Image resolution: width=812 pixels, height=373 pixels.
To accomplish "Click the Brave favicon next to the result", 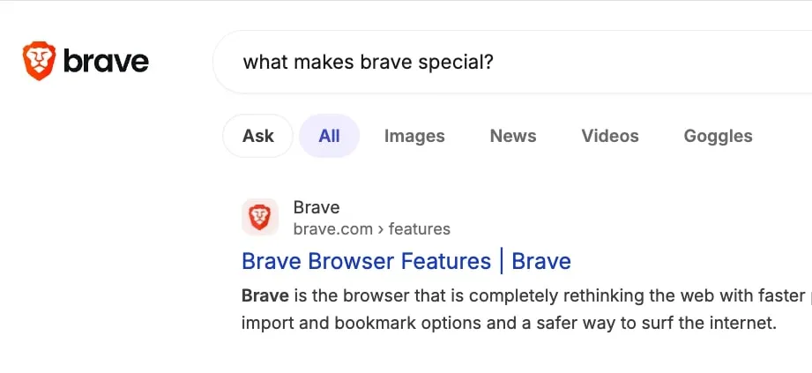I will pyautogui.click(x=260, y=217).
